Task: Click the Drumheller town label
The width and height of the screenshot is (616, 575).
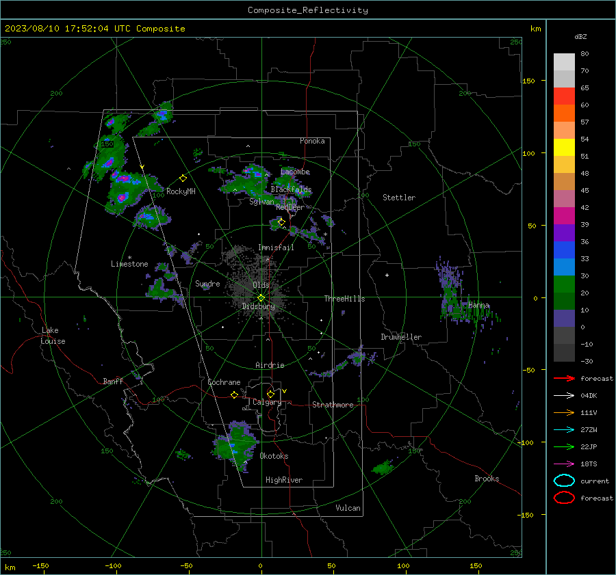Action: point(401,337)
